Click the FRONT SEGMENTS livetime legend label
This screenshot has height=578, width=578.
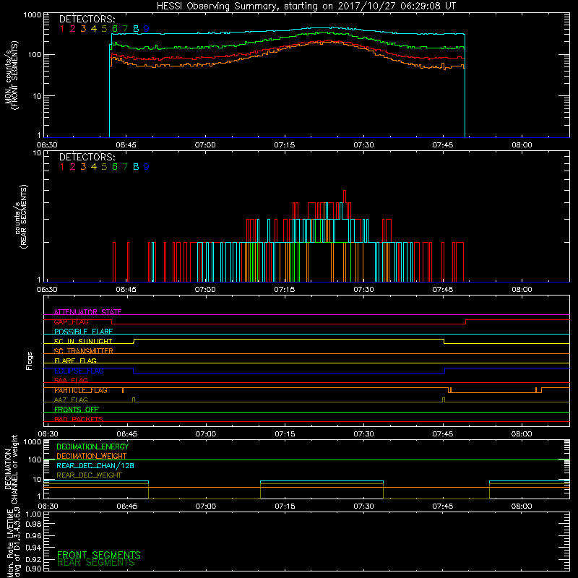coord(99,555)
